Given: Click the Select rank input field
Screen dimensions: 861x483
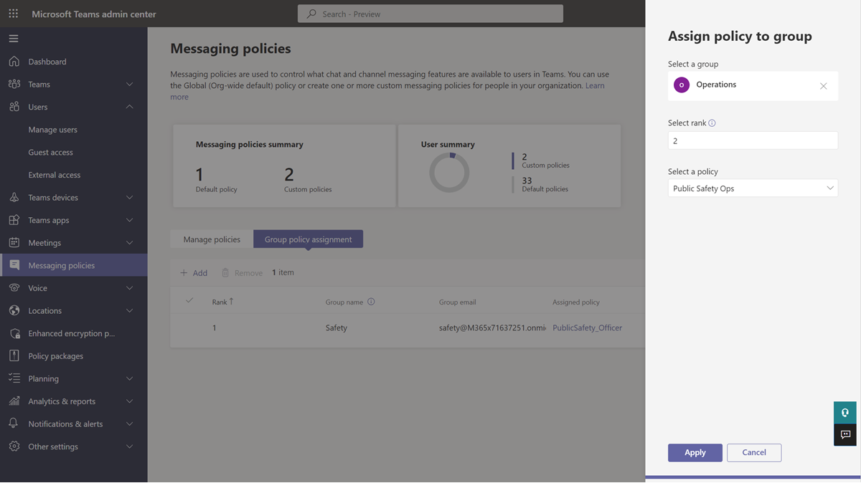Looking at the screenshot, I should point(753,141).
